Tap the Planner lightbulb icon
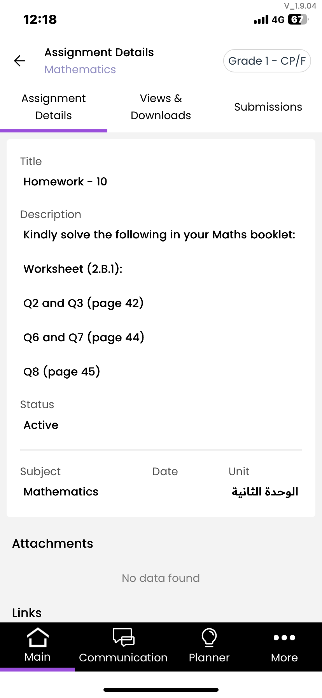 209,638
